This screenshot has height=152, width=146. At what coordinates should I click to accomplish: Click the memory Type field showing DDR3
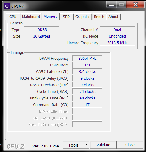tap(41, 29)
